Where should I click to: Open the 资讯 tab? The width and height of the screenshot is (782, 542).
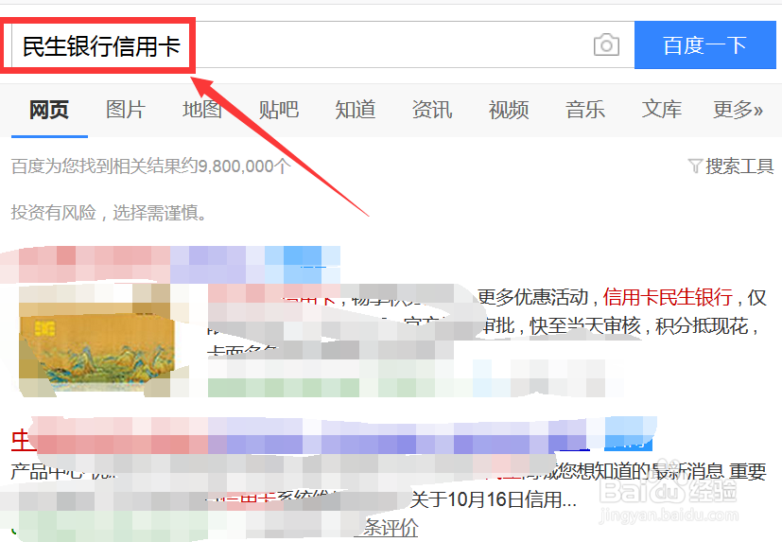432,110
